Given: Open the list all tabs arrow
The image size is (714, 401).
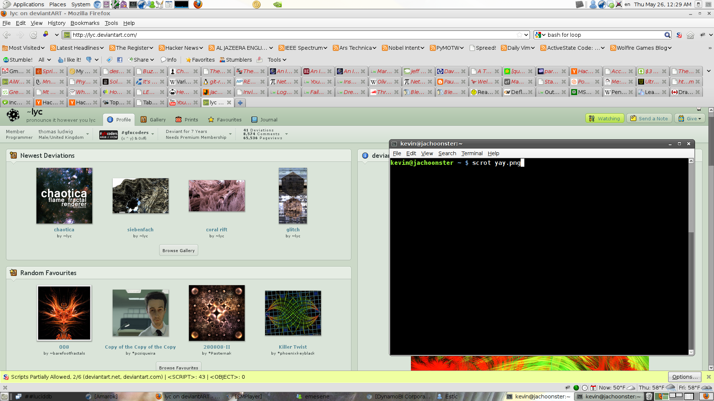Looking at the screenshot, I should pos(709,71).
